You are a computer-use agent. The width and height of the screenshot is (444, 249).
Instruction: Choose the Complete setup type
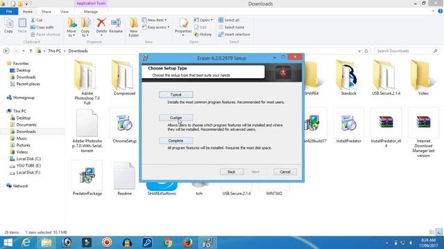[176, 140]
